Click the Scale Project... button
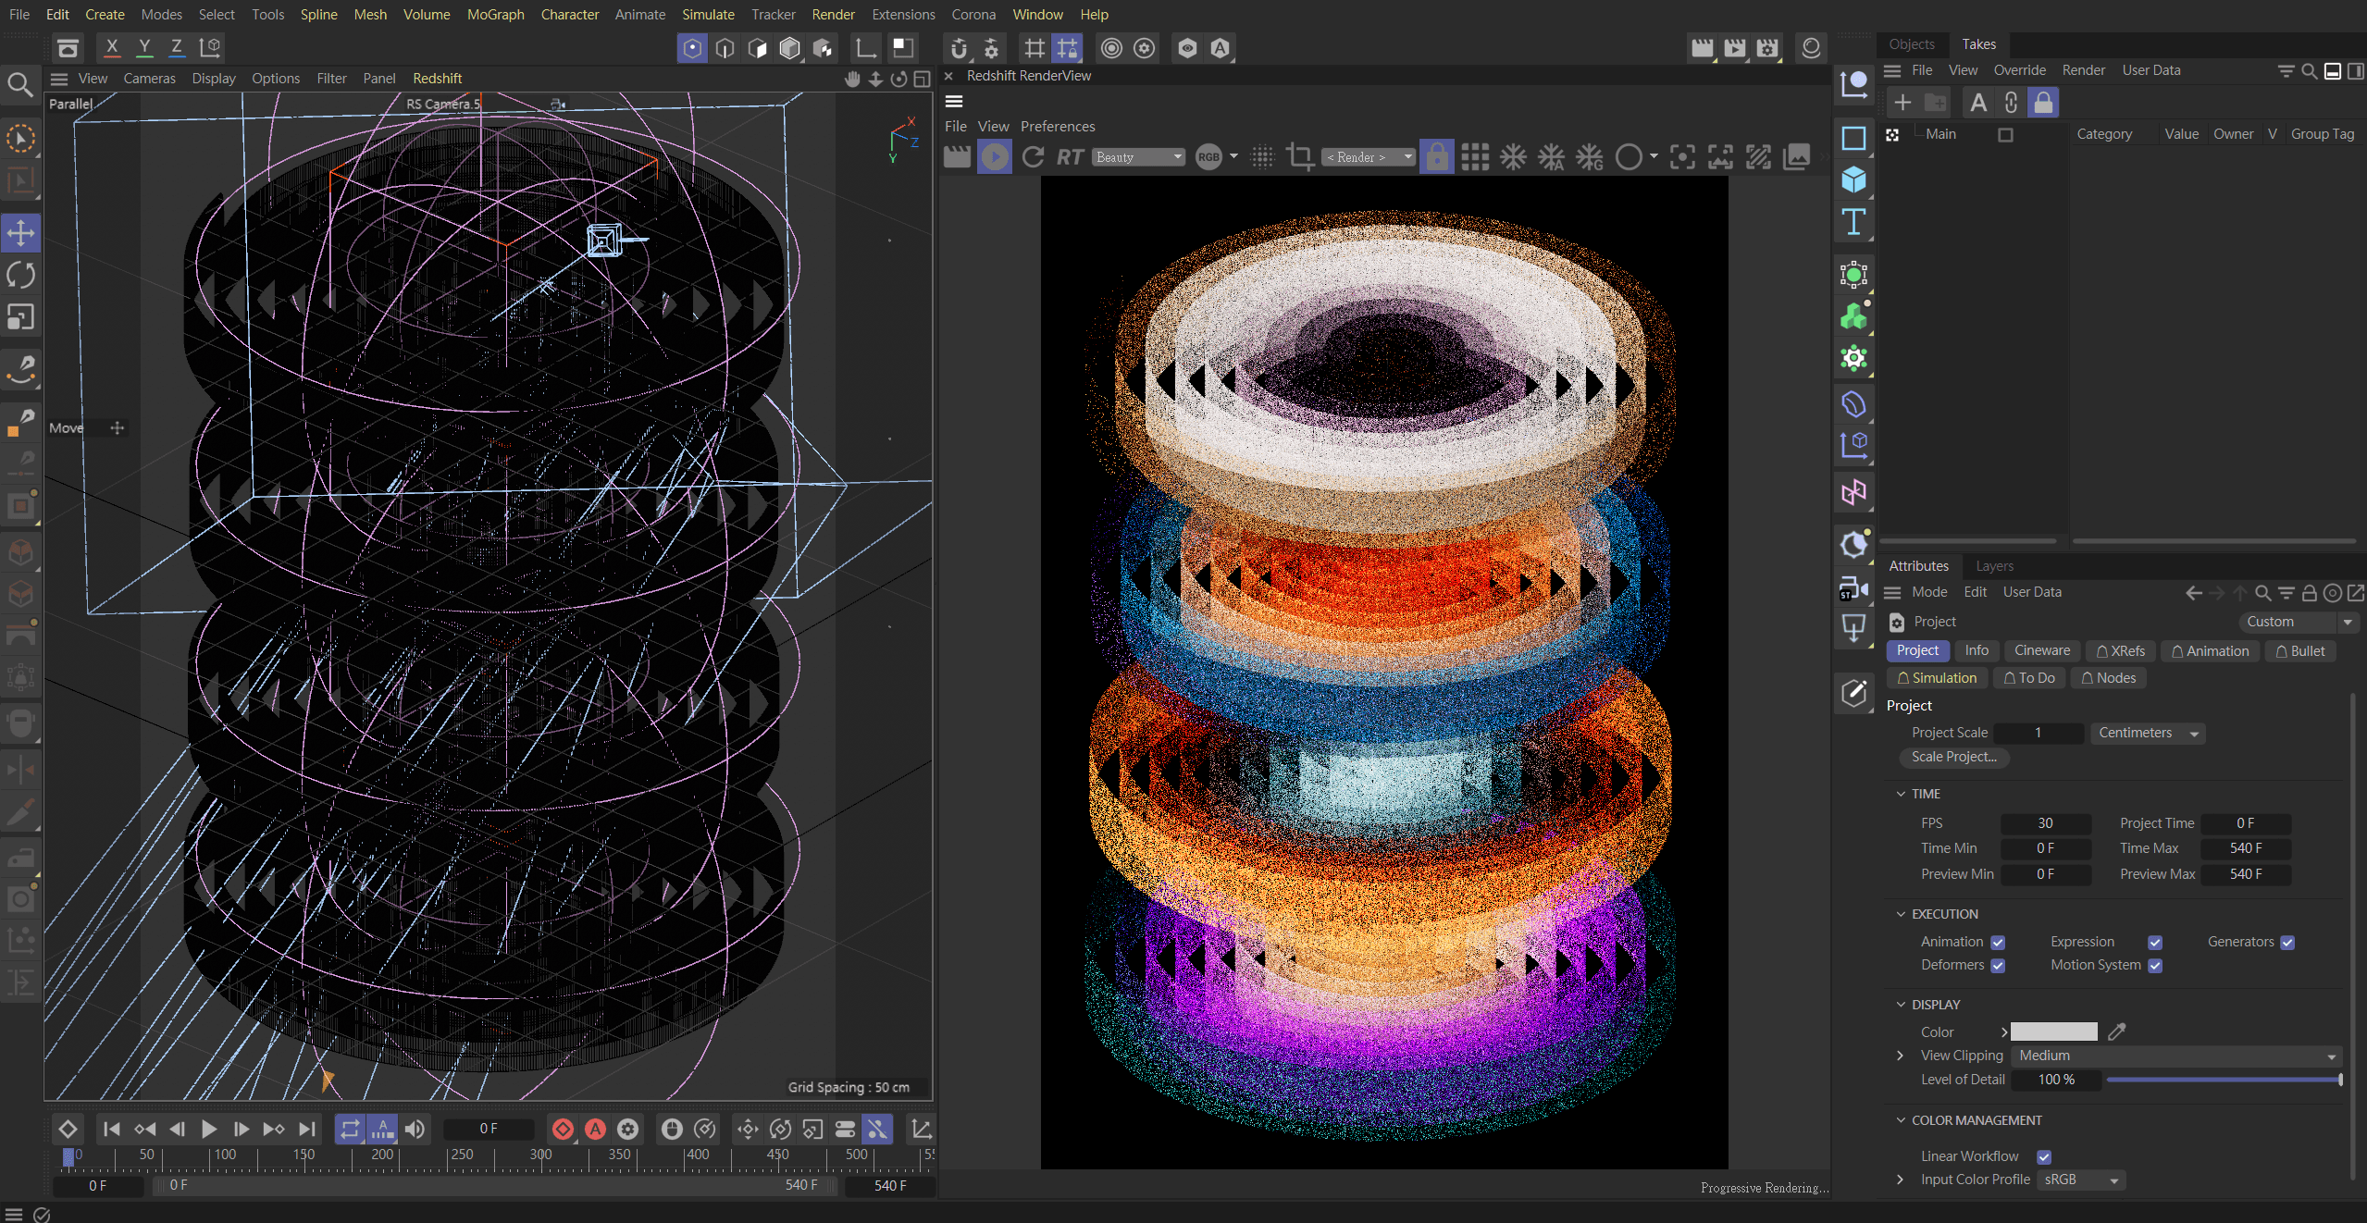 click(x=1953, y=757)
